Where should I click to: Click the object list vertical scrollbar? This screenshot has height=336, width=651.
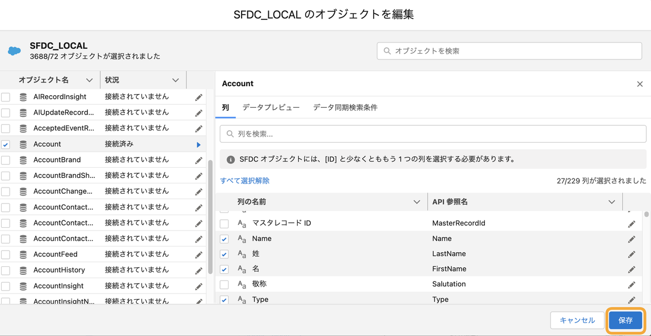[211, 215]
